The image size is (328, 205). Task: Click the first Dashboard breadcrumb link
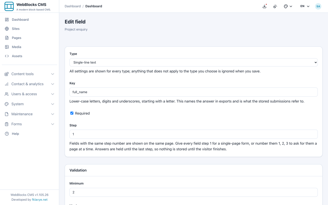[73, 6]
